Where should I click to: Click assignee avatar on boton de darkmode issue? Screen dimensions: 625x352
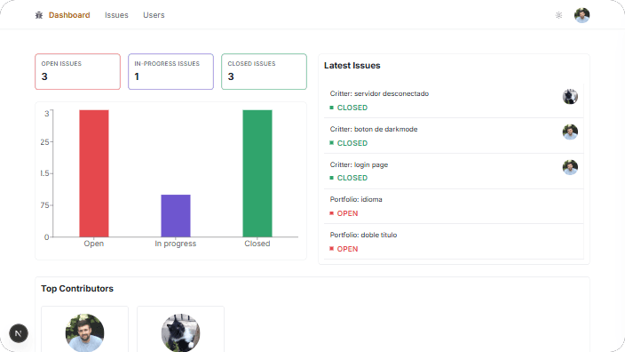pos(570,132)
